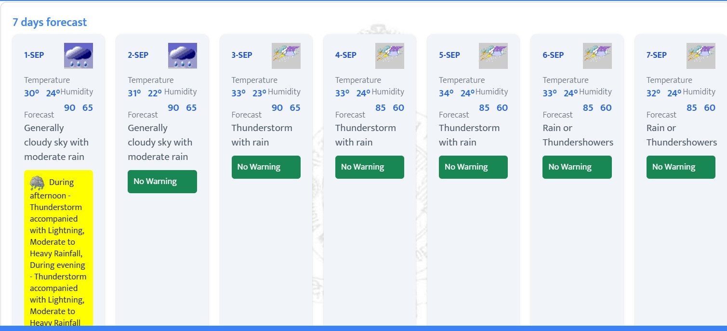Select the 5-SEP No Warning badge
Image resolution: width=727 pixels, height=331 pixels.
pyautogui.click(x=473, y=167)
